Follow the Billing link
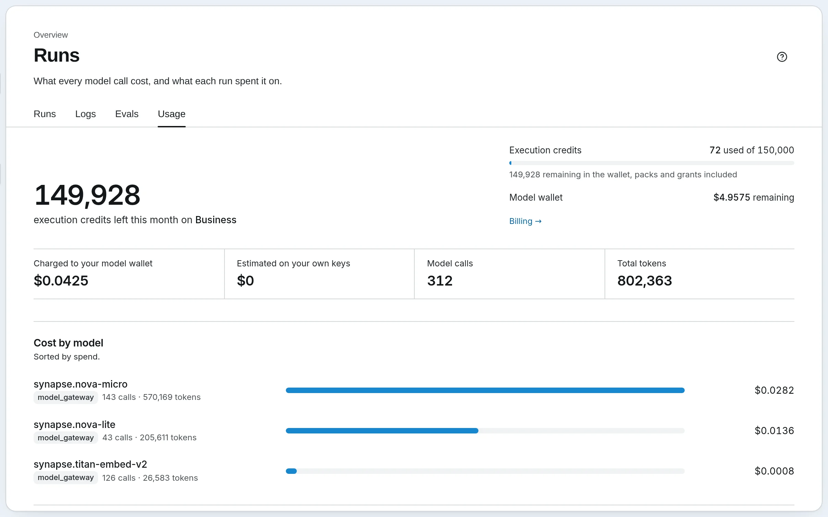Screen dimensions: 828x517 (525, 221)
